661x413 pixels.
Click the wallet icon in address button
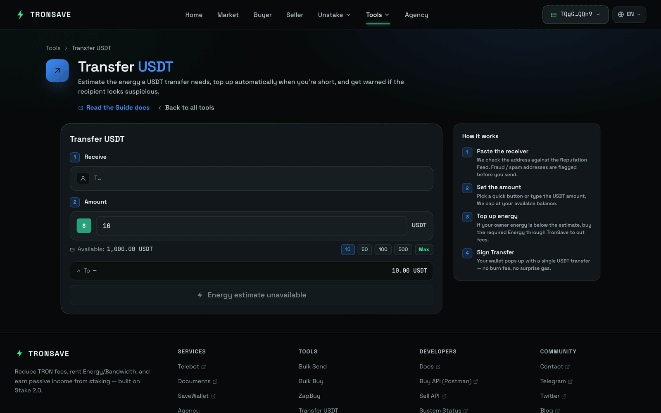(554, 15)
